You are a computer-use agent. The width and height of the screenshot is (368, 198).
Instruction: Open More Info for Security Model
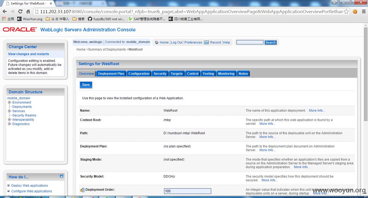tap(270, 180)
